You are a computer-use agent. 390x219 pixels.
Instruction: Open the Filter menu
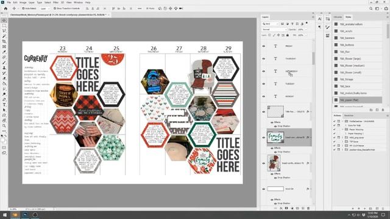tap(55, 2)
